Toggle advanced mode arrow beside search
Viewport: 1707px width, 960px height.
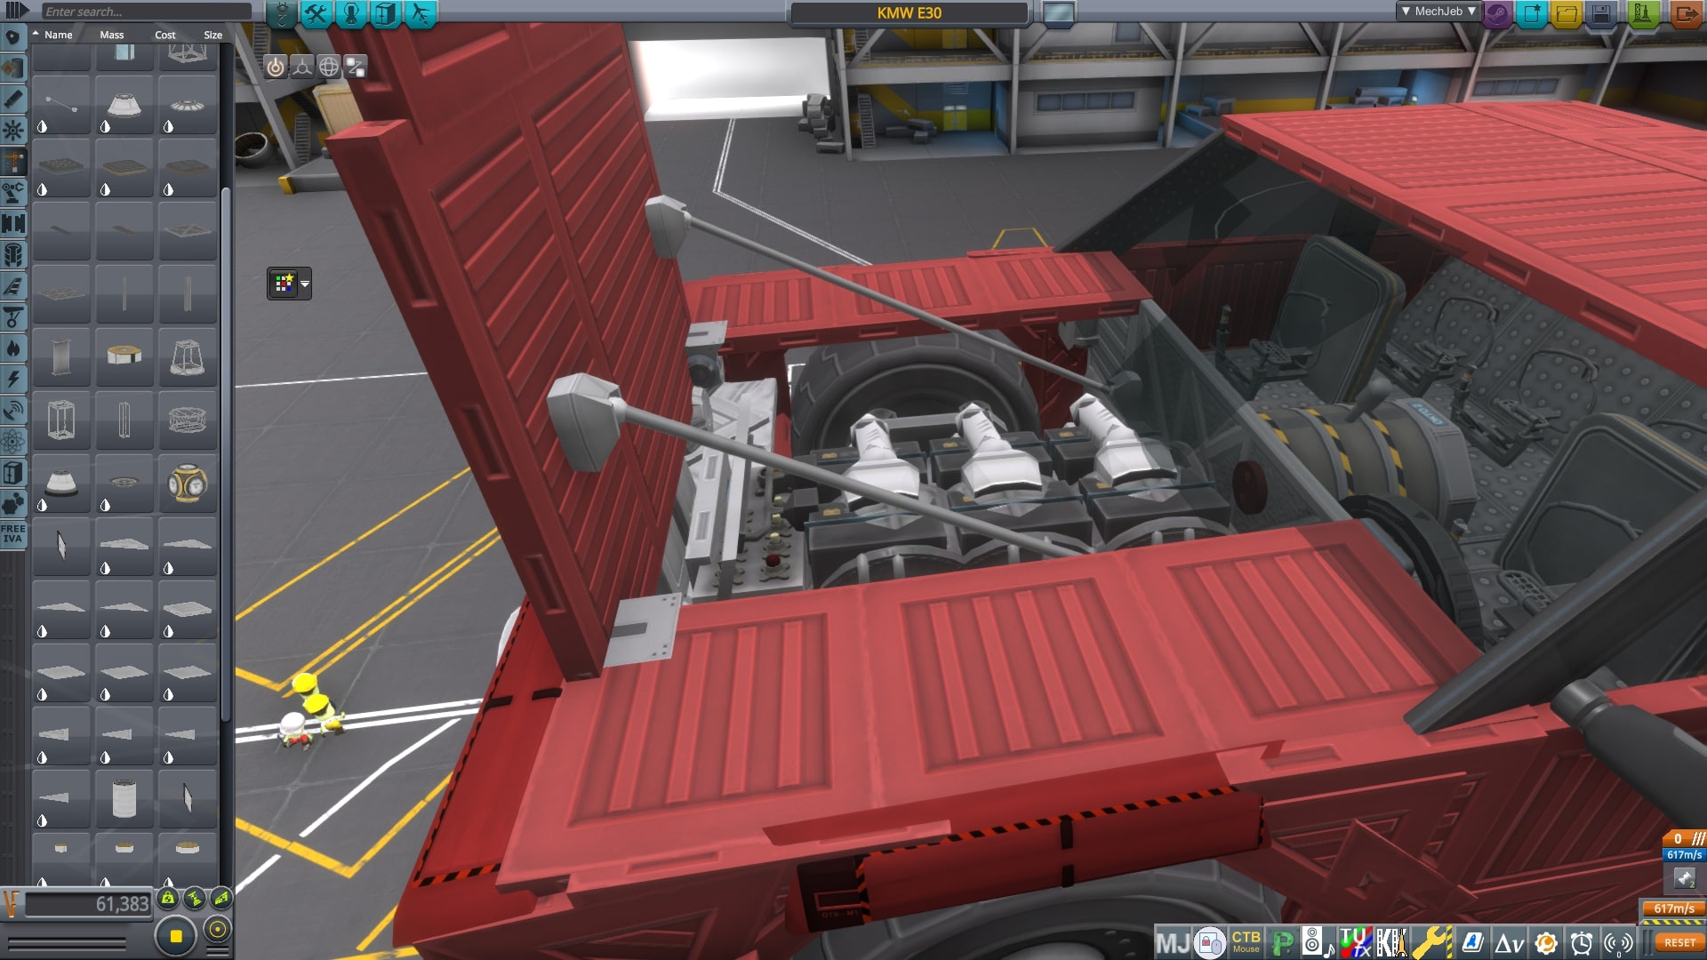tap(16, 12)
